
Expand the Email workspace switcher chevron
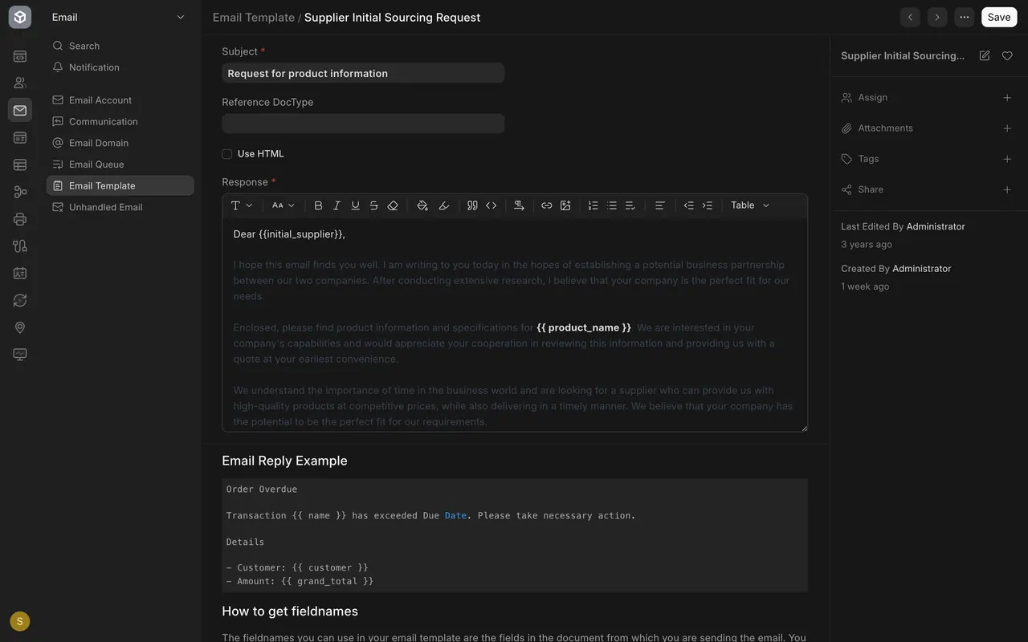tap(181, 17)
